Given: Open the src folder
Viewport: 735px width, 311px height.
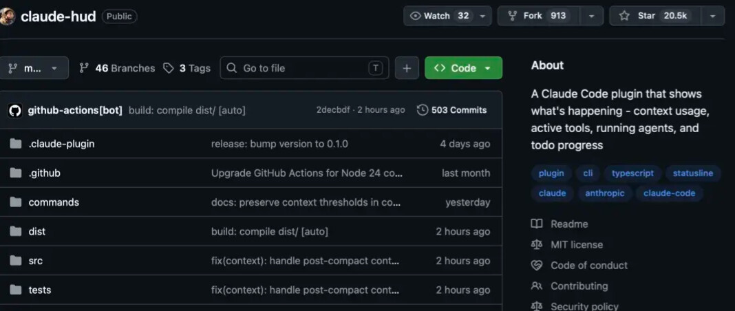Looking at the screenshot, I should tap(36, 261).
